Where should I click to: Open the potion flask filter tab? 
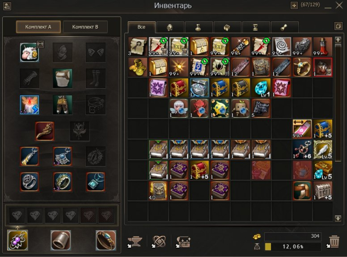(199, 27)
